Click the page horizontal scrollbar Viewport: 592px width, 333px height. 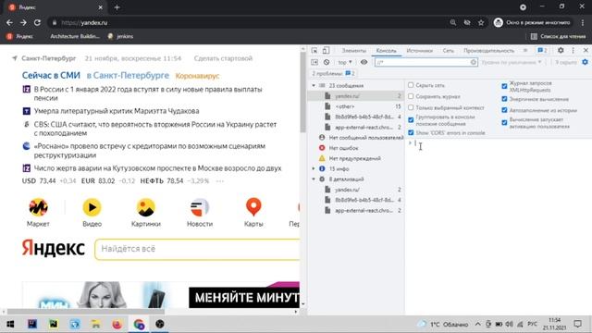click(86, 312)
